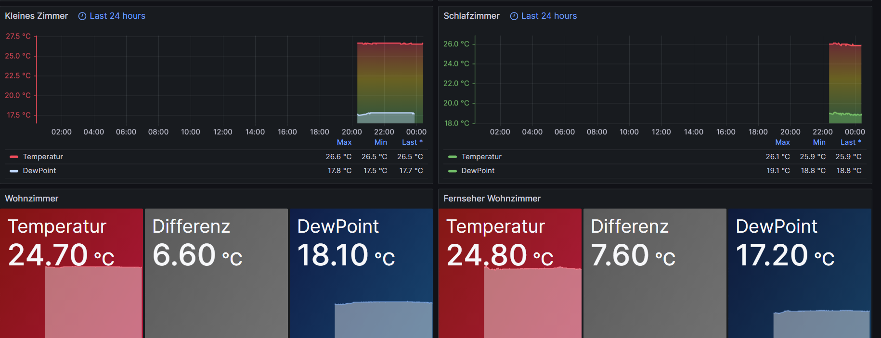The height and width of the screenshot is (338, 881).
Task: Click the 22.0 °C axis label in Schlafzimmer
Action: click(x=456, y=83)
